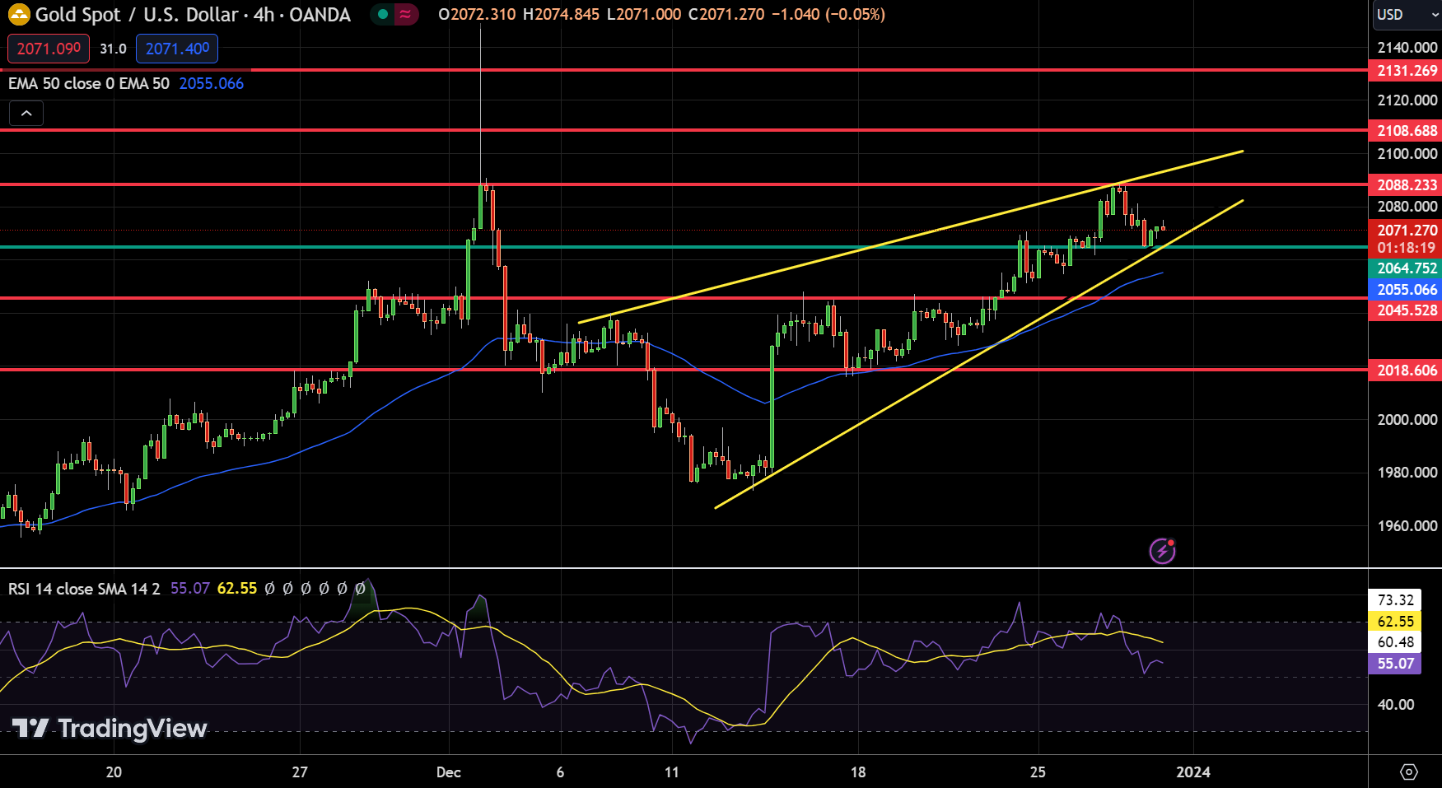Open the TradingView logo link

pos(110,729)
